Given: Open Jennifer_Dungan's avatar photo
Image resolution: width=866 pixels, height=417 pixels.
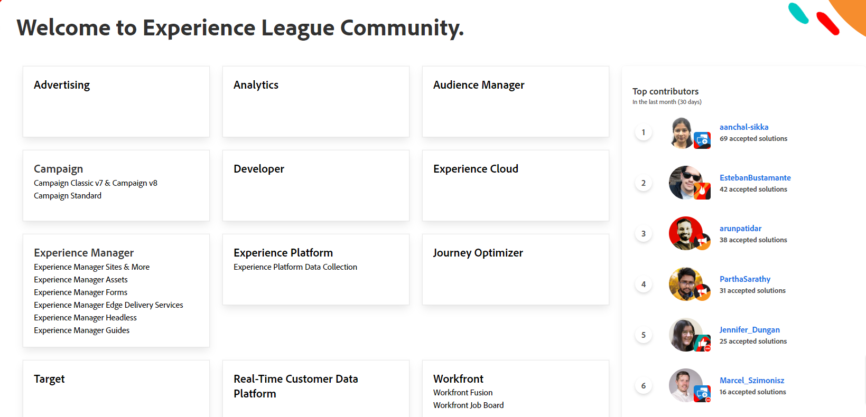Looking at the screenshot, I should [685, 335].
